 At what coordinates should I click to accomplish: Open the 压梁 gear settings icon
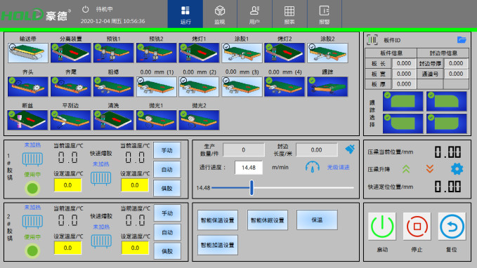pyautogui.click(x=457, y=169)
